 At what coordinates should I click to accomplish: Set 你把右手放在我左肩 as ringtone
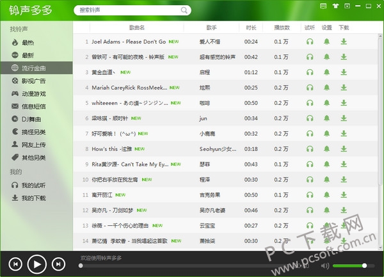coord(326,180)
